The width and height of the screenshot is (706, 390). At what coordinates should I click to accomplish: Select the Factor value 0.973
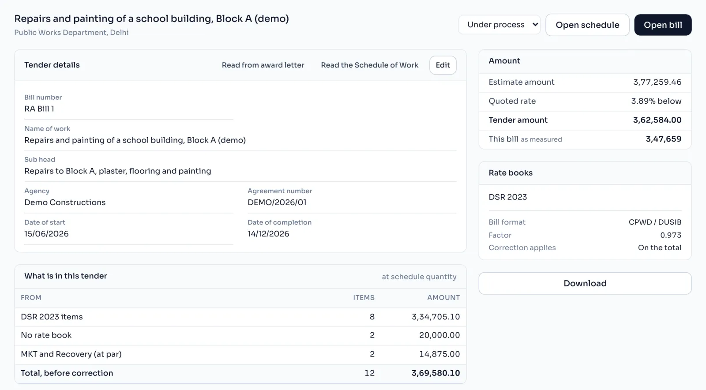coord(671,235)
